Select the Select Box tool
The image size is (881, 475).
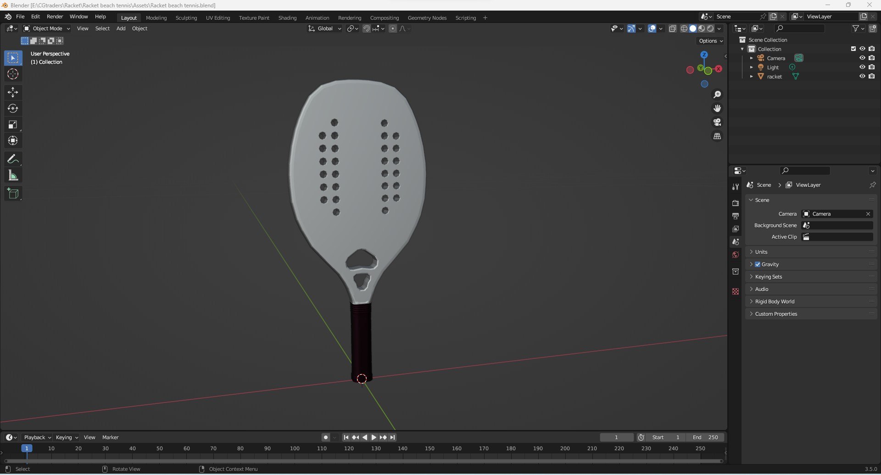13,58
